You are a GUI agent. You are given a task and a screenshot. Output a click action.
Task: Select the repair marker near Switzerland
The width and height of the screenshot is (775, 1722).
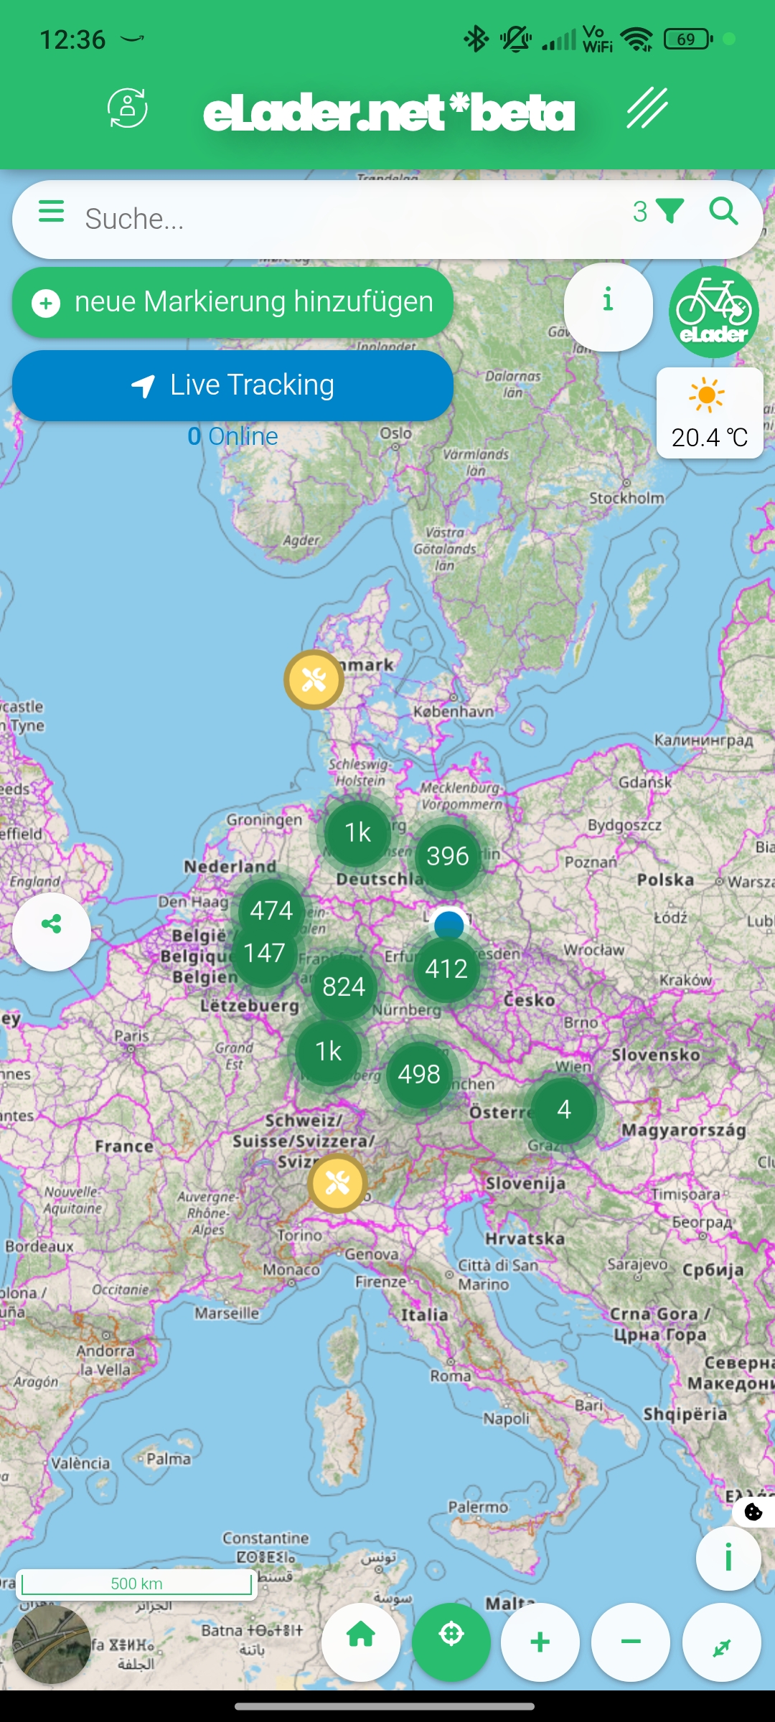[x=337, y=1183]
